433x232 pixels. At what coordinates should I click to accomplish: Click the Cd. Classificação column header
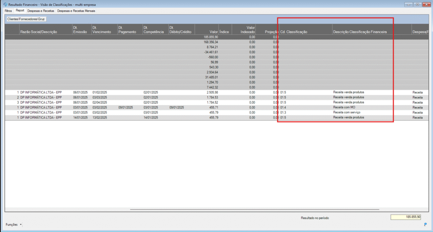click(293, 32)
